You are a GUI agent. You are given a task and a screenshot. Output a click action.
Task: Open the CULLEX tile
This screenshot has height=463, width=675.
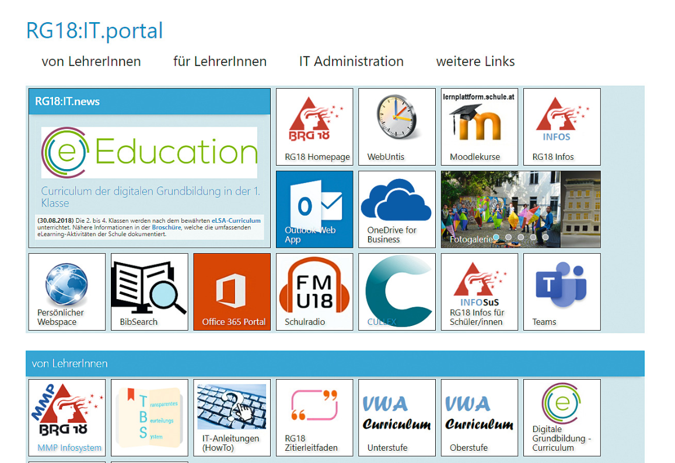[x=397, y=292]
